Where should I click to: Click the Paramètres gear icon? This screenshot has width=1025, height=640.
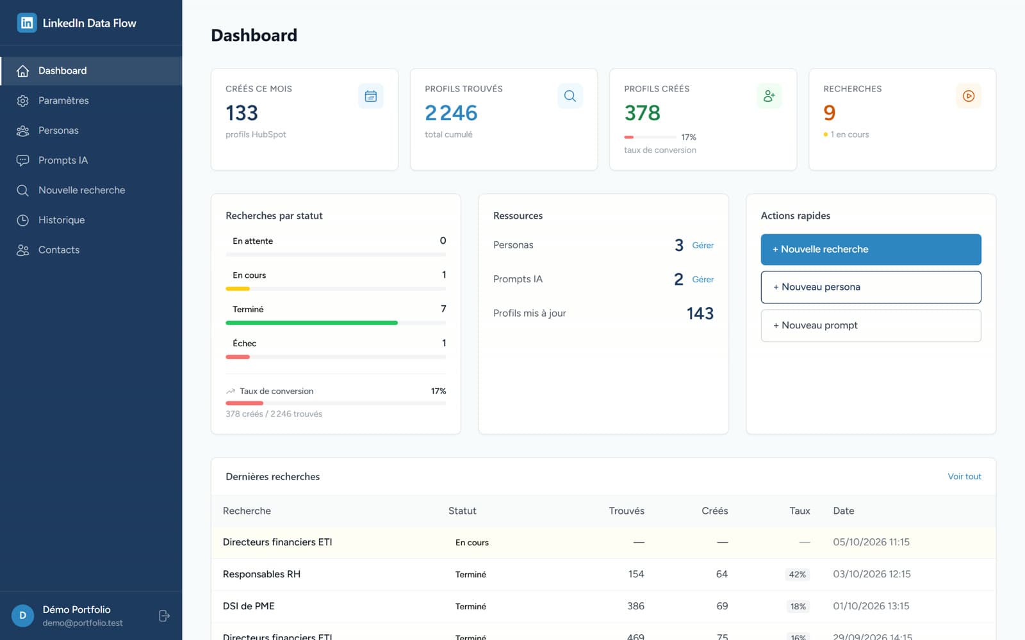tap(22, 100)
